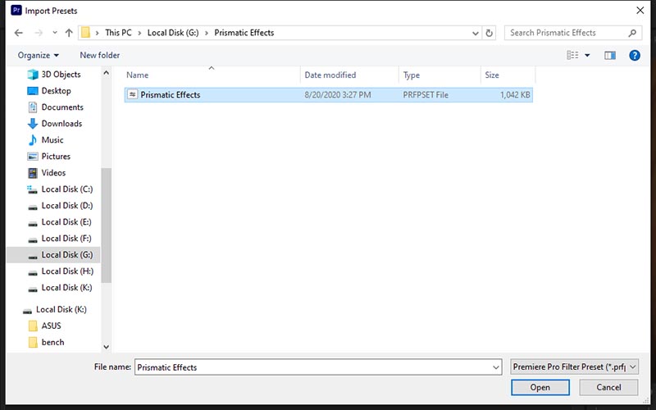This screenshot has width=656, height=410.
Task: Click the 3D Objects cube icon
Action: coord(33,75)
